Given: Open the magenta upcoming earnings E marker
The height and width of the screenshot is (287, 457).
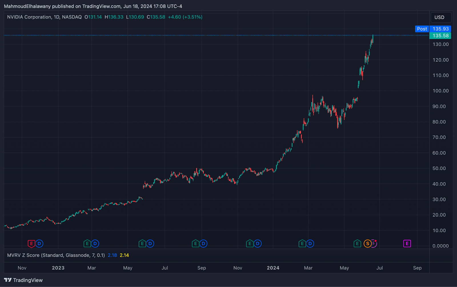Looking at the screenshot, I should coord(407,244).
